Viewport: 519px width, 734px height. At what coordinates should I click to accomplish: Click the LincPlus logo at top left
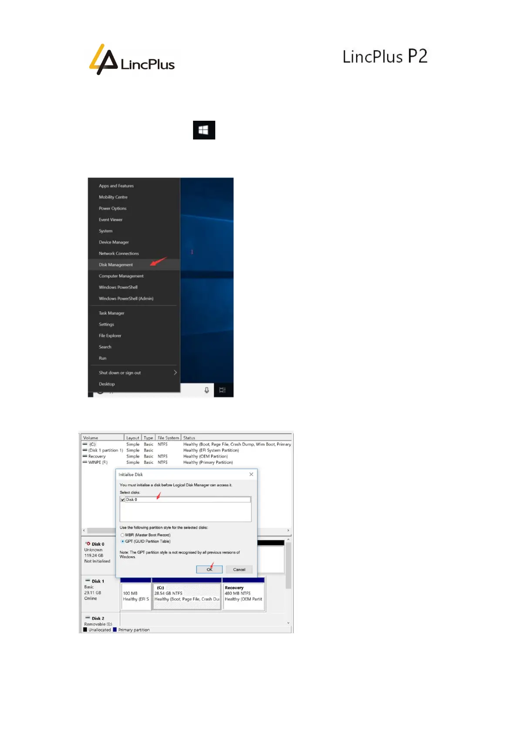pyautogui.click(x=132, y=59)
